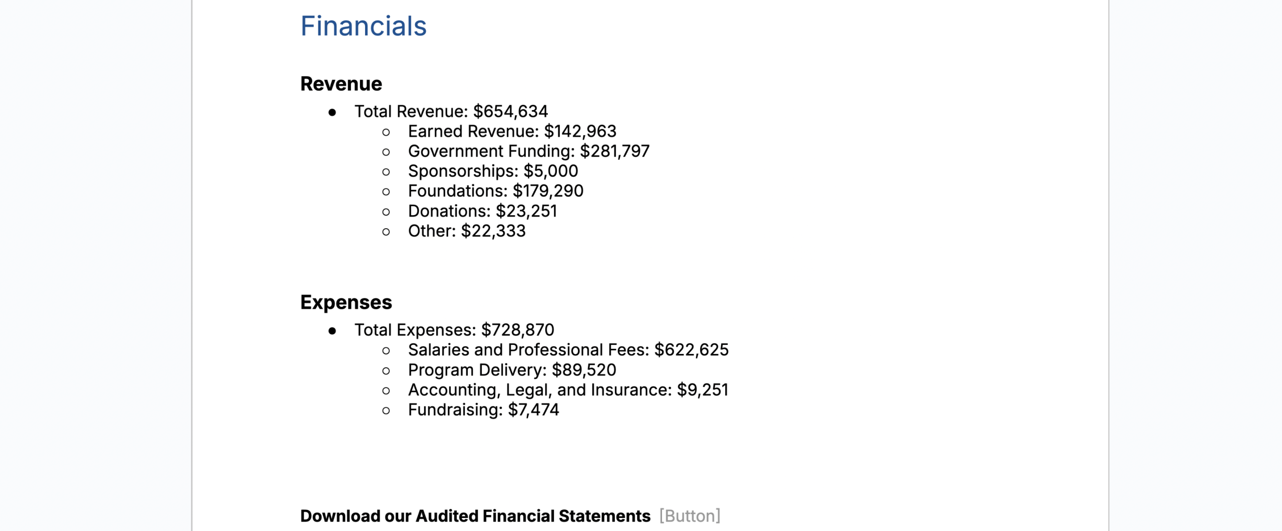Click the Expenses subheading
Screen dimensions: 1282x531
point(346,302)
